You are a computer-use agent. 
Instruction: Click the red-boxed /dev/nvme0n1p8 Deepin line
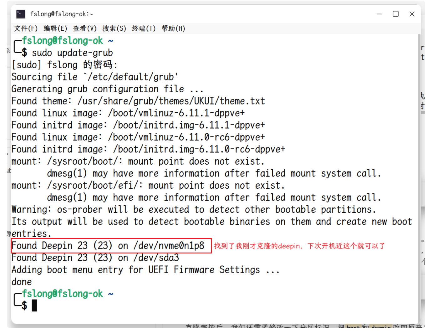pyautogui.click(x=108, y=246)
